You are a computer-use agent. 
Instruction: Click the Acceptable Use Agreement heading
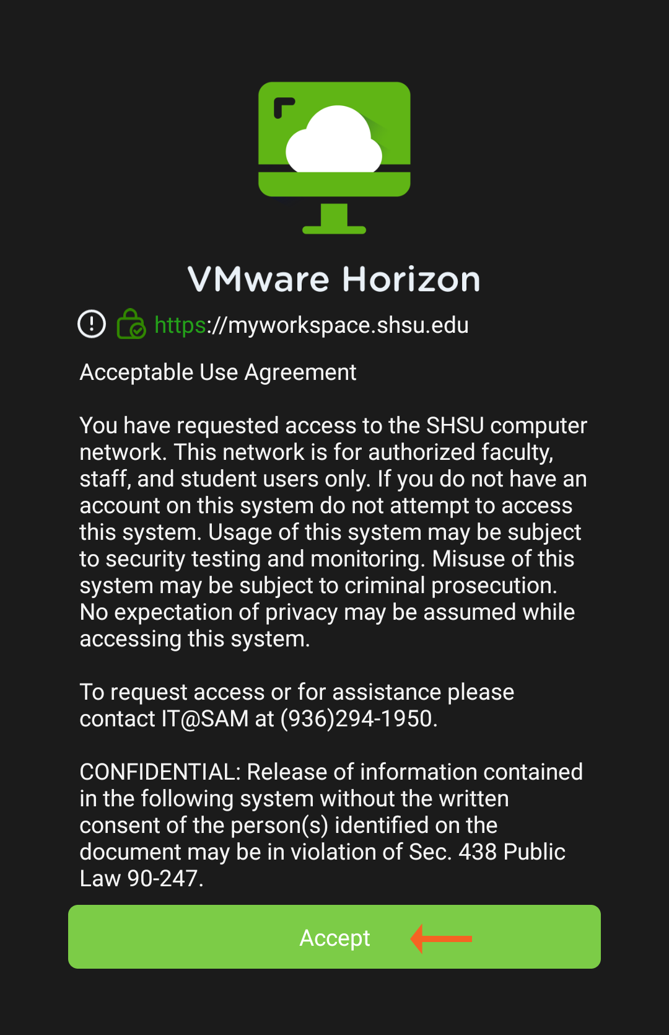(x=218, y=371)
